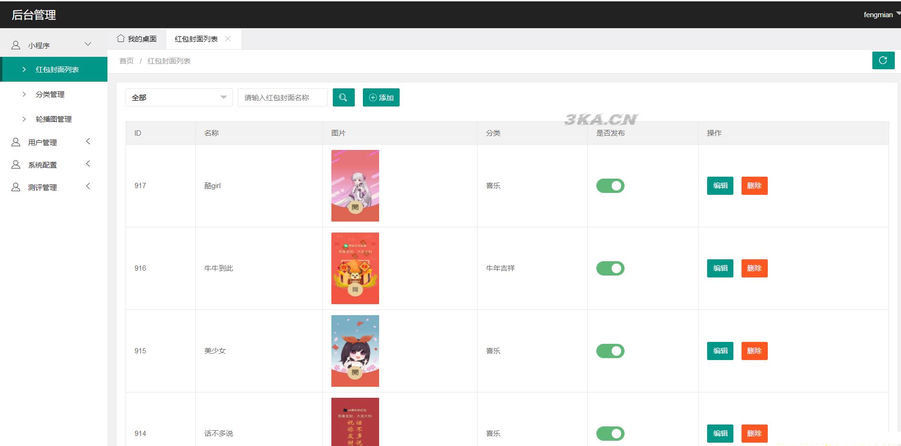This screenshot has height=446, width=901.
Task: Click the user icon beside 用户管理
Action: coord(16,142)
